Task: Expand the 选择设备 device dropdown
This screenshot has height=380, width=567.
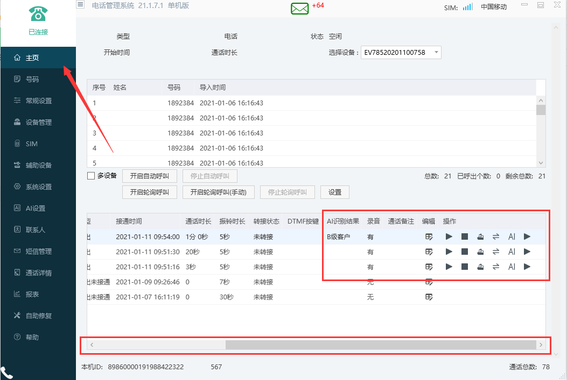Action: coord(436,52)
